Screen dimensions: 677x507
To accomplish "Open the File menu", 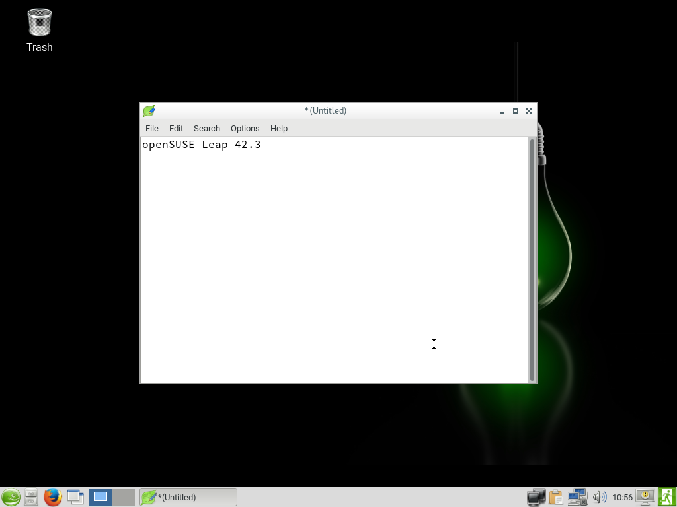I will pos(151,129).
